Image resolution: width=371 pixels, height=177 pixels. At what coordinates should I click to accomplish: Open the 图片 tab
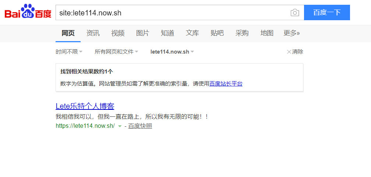tap(142, 33)
